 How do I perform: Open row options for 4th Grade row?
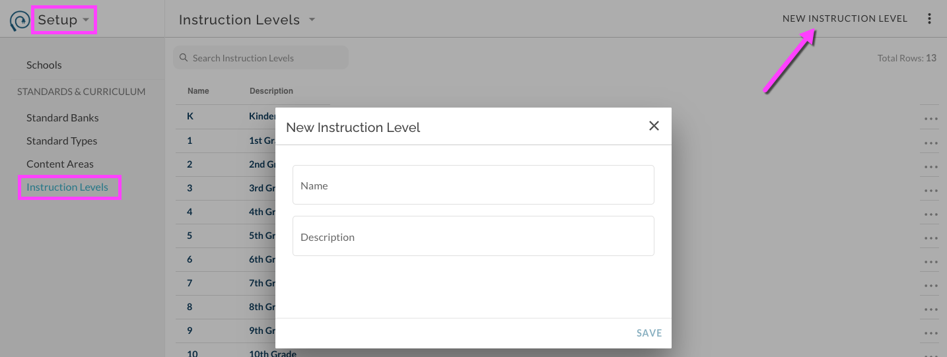931,214
